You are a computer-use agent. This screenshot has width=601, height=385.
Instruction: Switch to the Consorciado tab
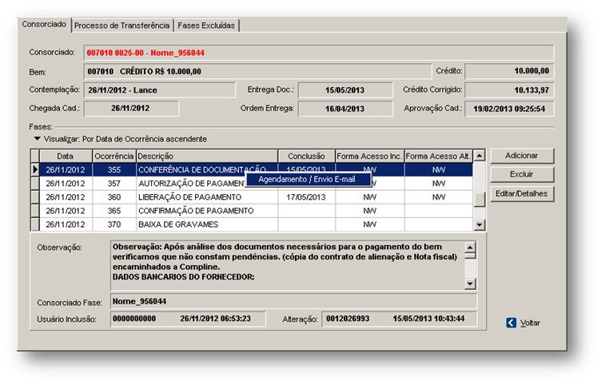[x=44, y=24]
